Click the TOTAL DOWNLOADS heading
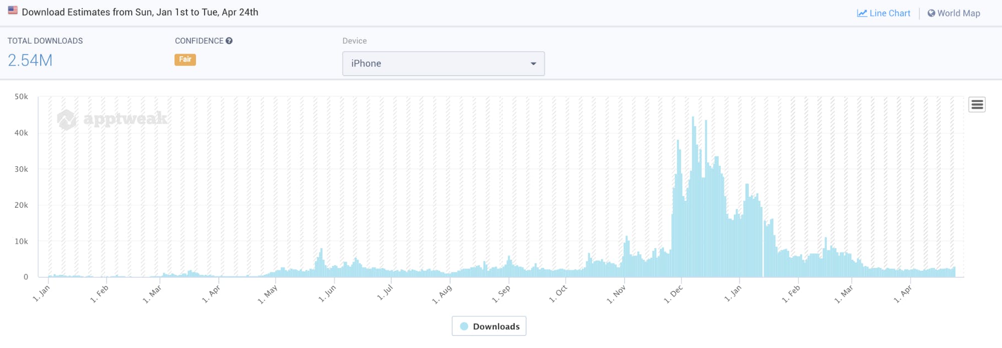The height and width of the screenshot is (348, 1002). [x=45, y=41]
